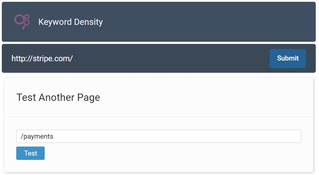Click the blank area of the URL bar

[171, 59]
